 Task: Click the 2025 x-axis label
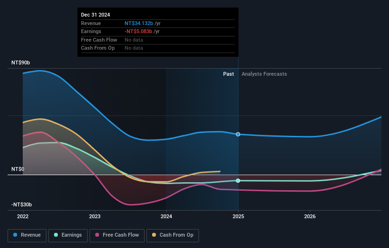coord(238,216)
